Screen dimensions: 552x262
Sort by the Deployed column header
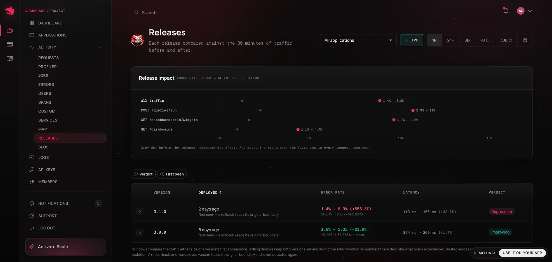click(211, 193)
